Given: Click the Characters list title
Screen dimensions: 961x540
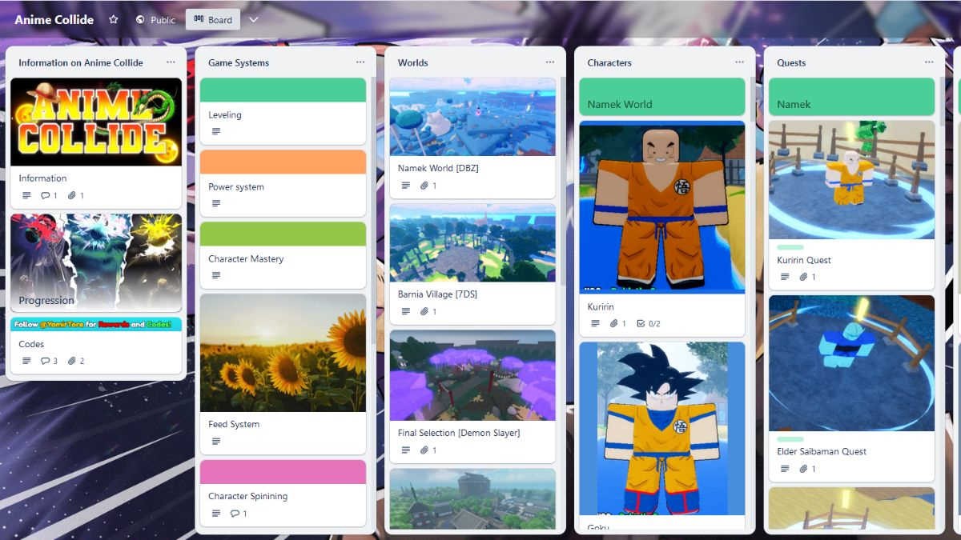Looking at the screenshot, I should 609,62.
